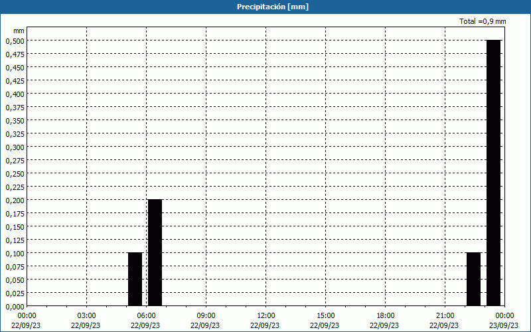
Task: Click the 0,450 y-axis value
Action: pyautogui.click(x=15, y=68)
